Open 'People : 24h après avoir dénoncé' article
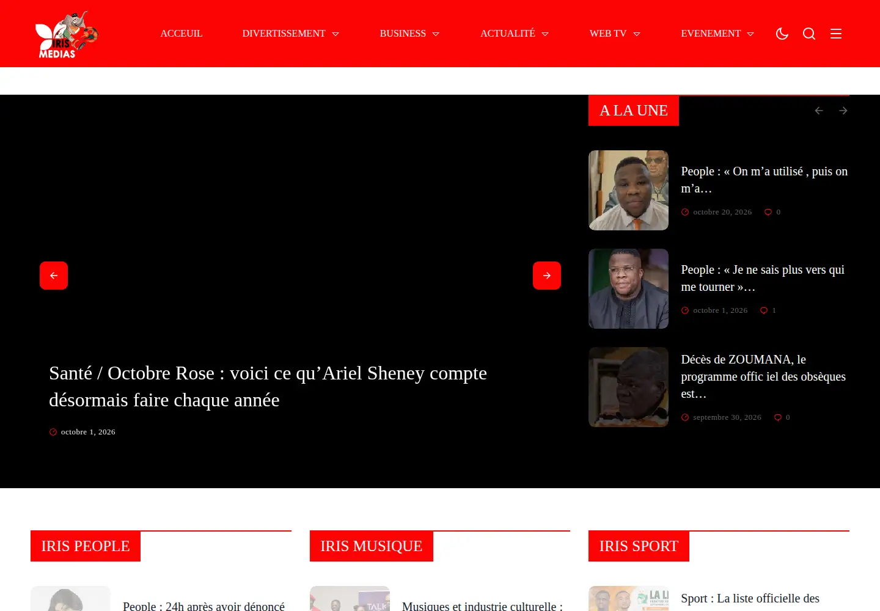 [x=204, y=606]
